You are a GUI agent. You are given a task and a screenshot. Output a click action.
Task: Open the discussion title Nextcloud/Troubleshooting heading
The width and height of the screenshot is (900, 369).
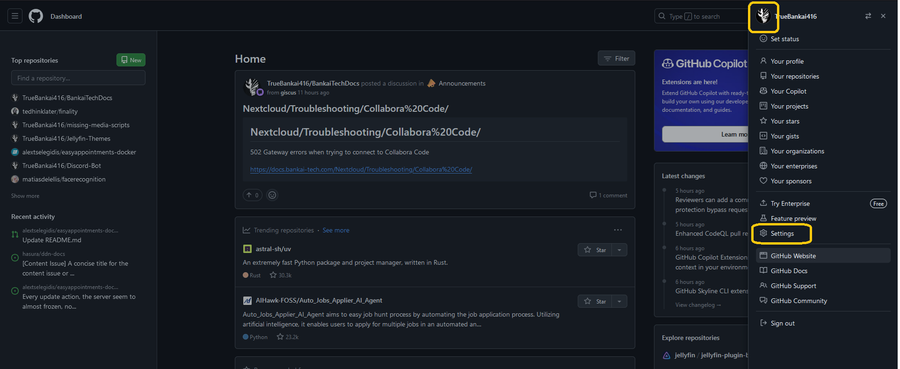click(x=346, y=109)
